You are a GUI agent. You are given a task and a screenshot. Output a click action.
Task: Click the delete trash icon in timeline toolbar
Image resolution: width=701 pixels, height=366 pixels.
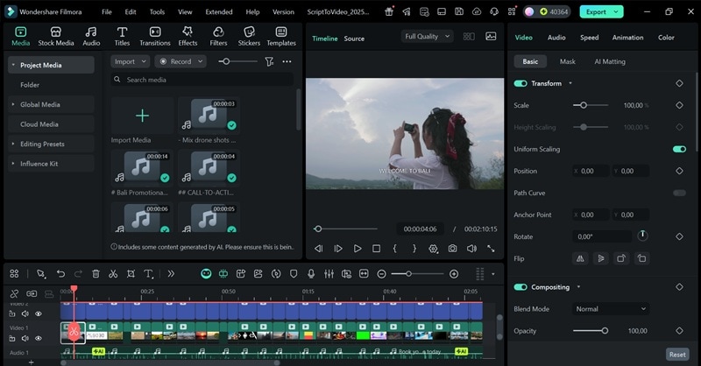click(x=96, y=274)
